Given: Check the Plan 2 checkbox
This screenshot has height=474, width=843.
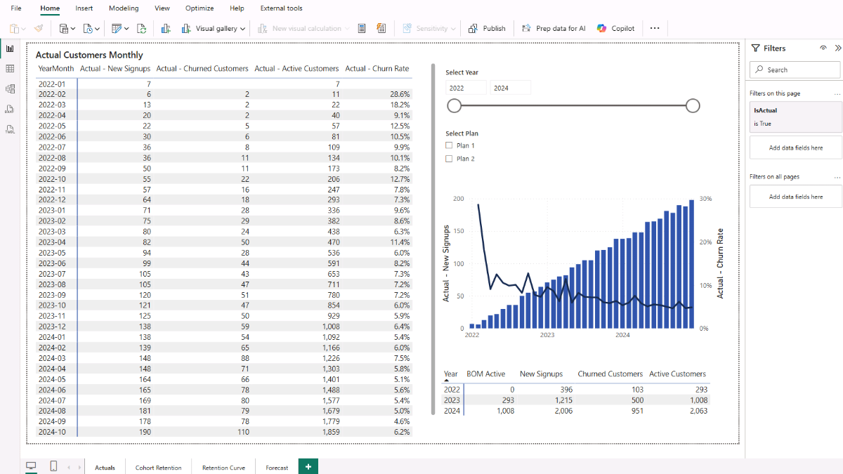Looking at the screenshot, I should coord(449,159).
